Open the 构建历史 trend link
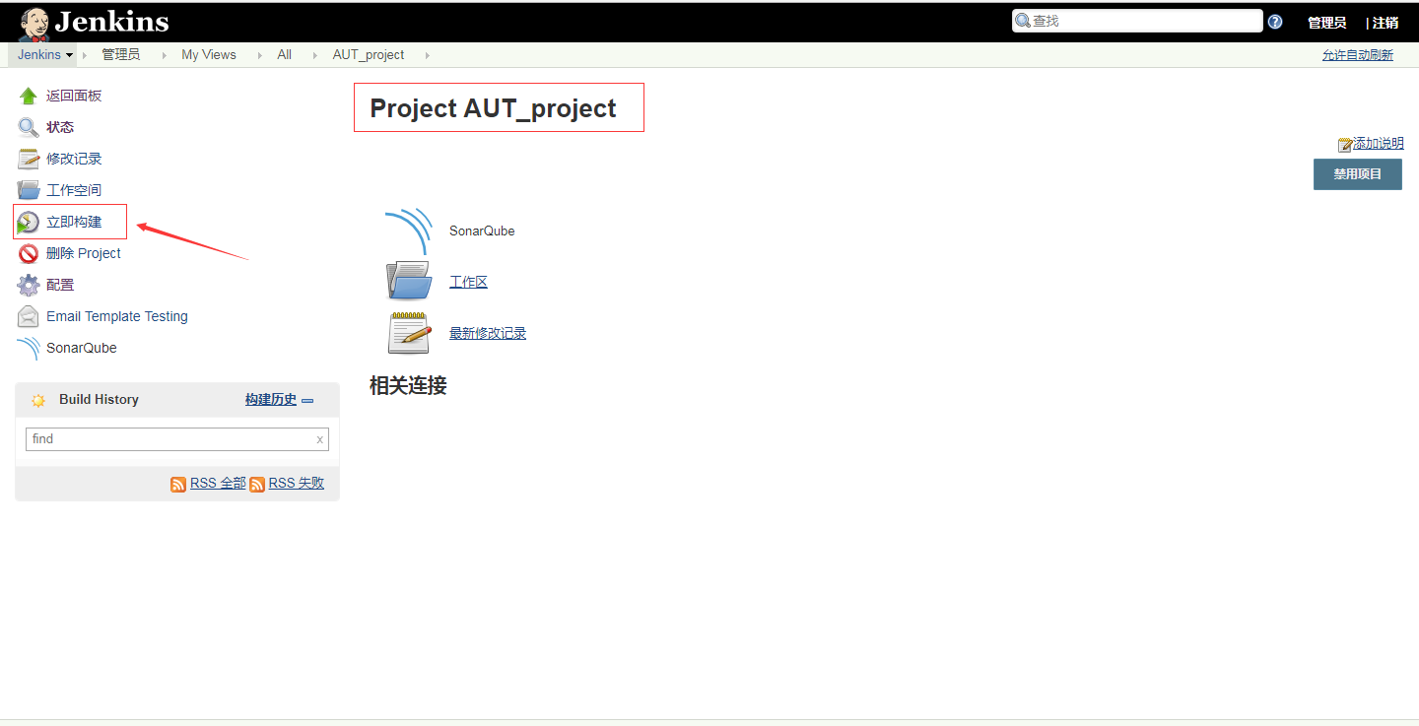The width and height of the screenshot is (1419, 726). 271,400
